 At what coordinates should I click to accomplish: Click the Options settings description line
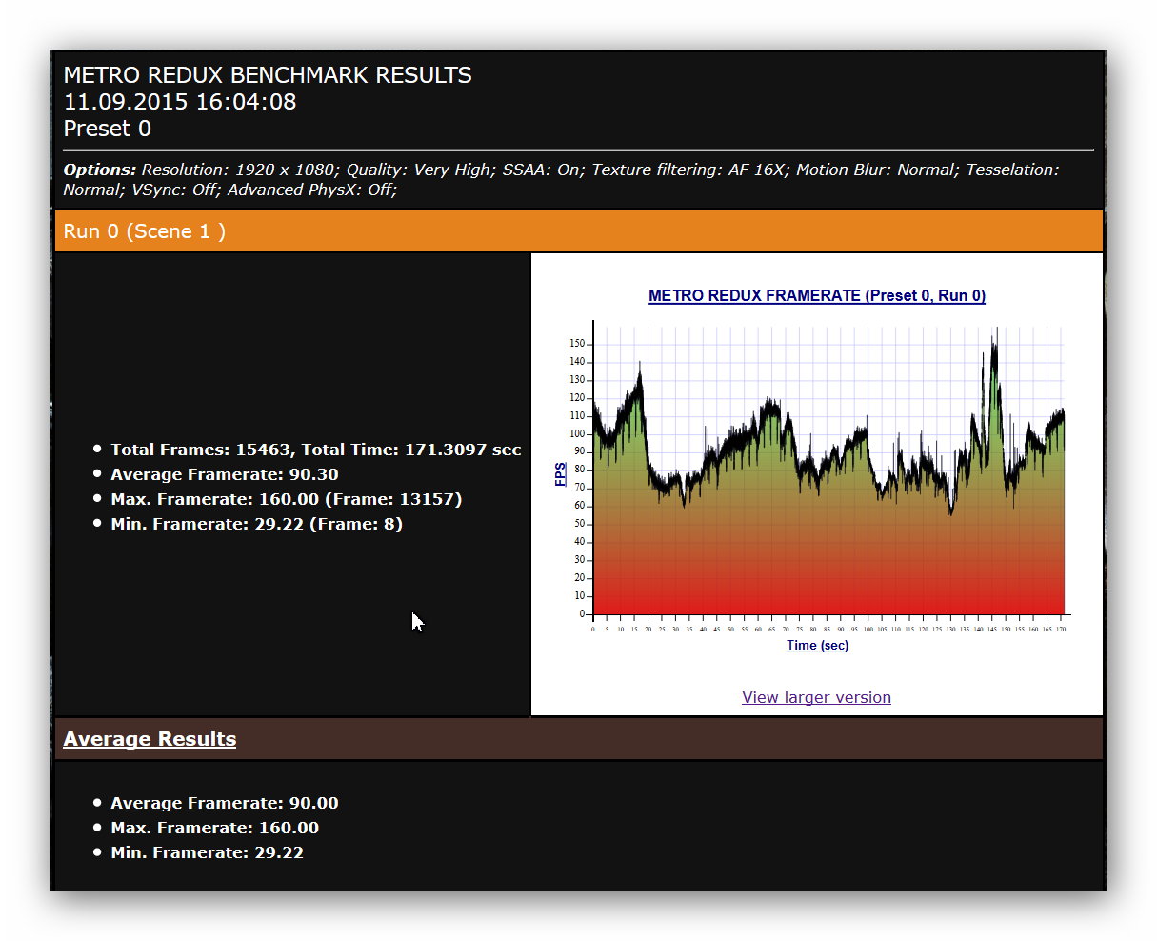pyautogui.click(x=560, y=179)
